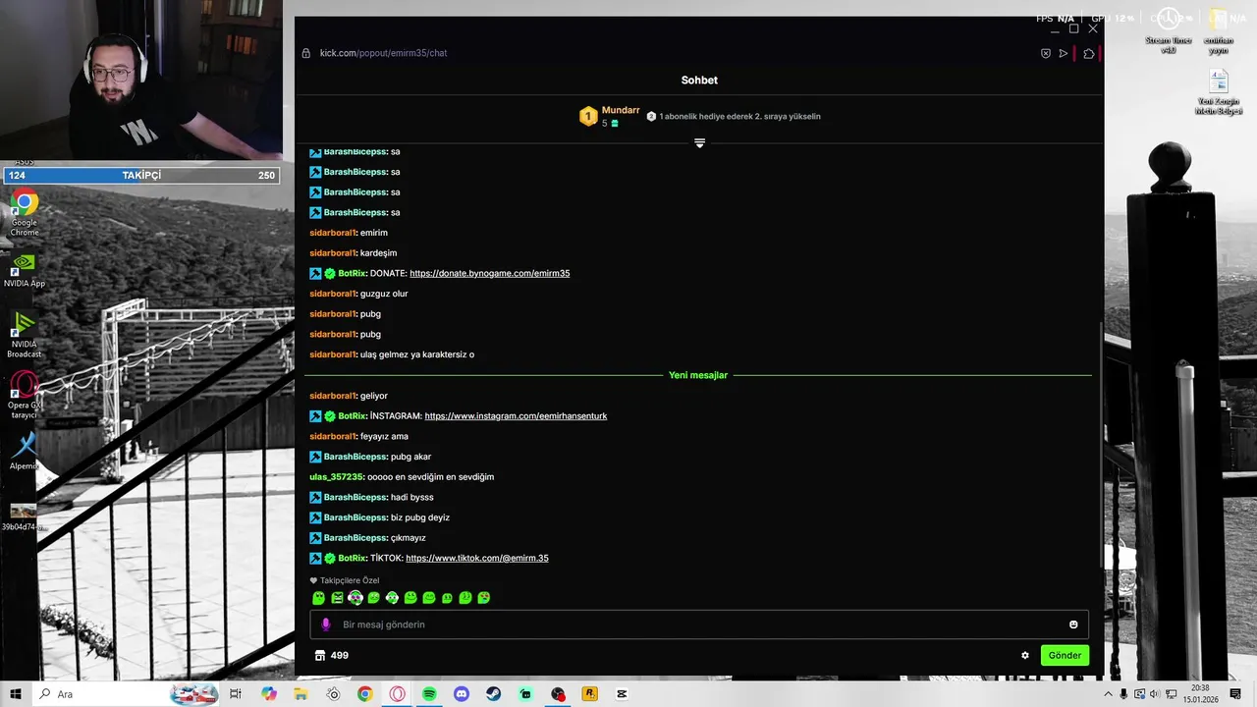Open Rockstar Games Launcher from taskbar
The width and height of the screenshot is (1257, 707).
point(590,694)
